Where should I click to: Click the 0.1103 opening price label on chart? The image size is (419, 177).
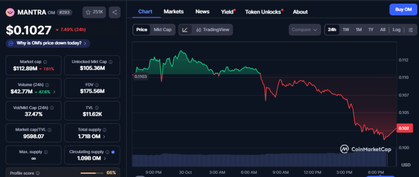141,76
